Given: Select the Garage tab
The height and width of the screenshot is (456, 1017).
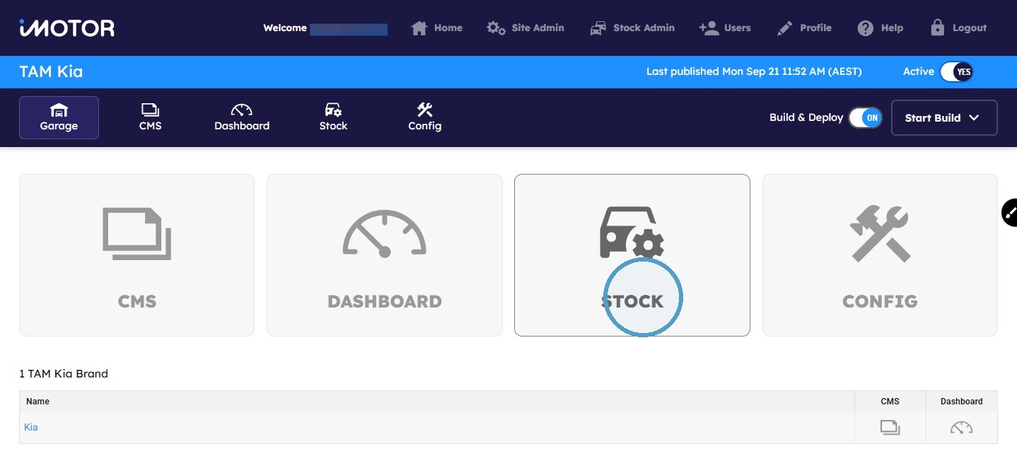Looking at the screenshot, I should coord(59,117).
